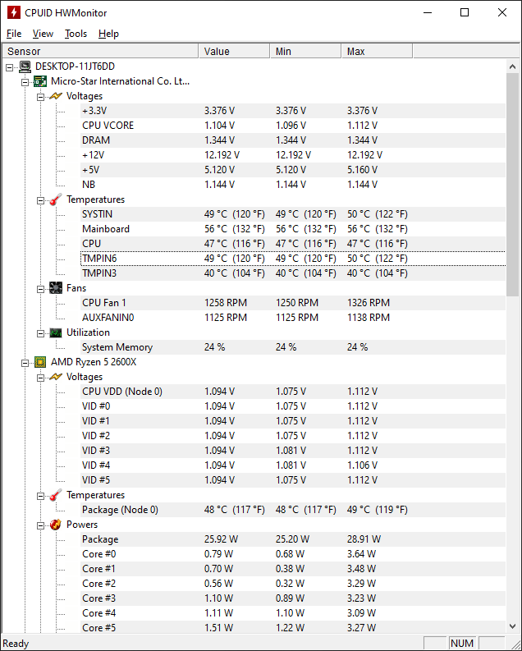The height and width of the screenshot is (651, 522).
Task: Open the View menu
Action: (43, 34)
